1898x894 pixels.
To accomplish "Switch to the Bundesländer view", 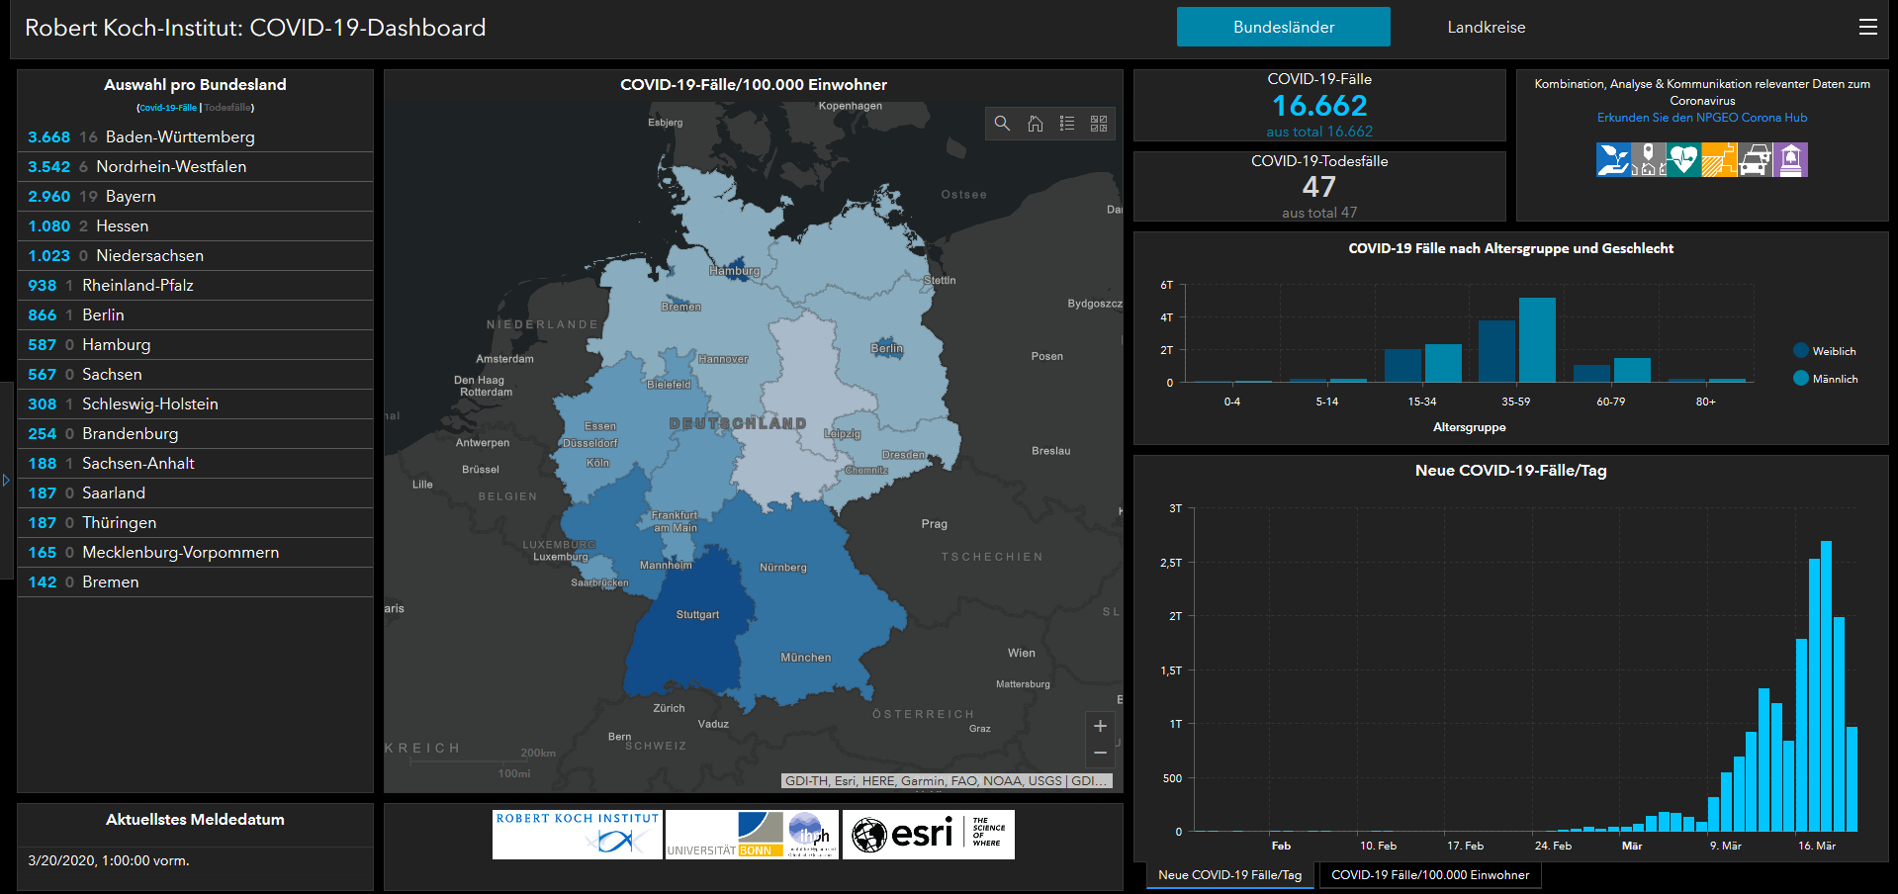I will click(1283, 27).
